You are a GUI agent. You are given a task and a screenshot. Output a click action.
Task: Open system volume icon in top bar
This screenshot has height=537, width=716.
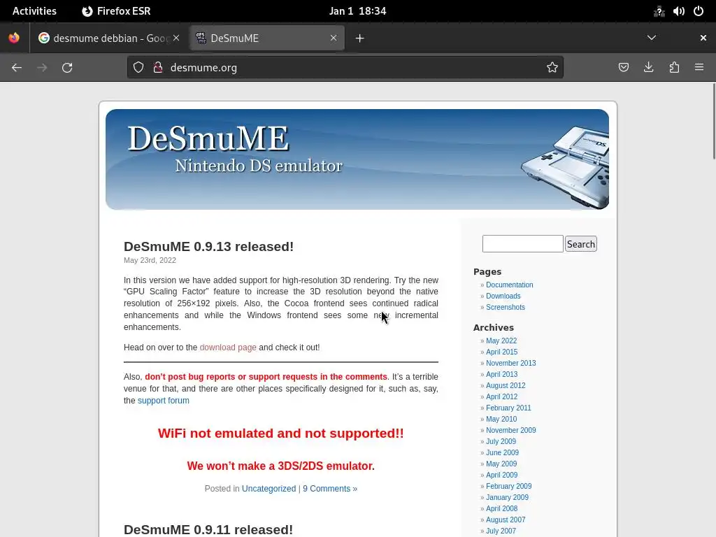pyautogui.click(x=678, y=11)
